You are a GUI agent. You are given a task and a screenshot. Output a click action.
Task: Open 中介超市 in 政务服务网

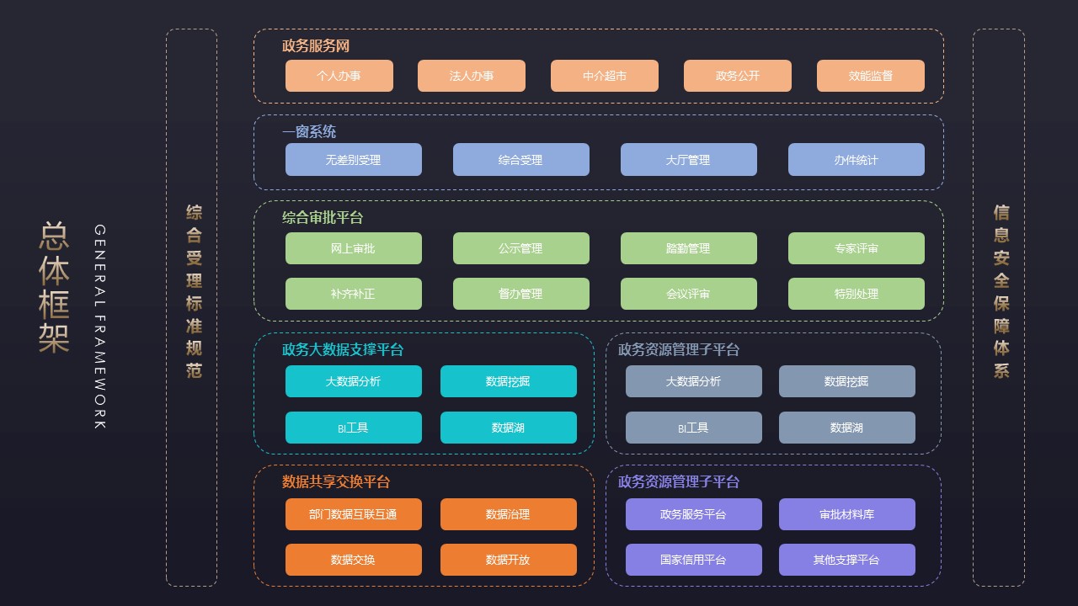click(604, 76)
